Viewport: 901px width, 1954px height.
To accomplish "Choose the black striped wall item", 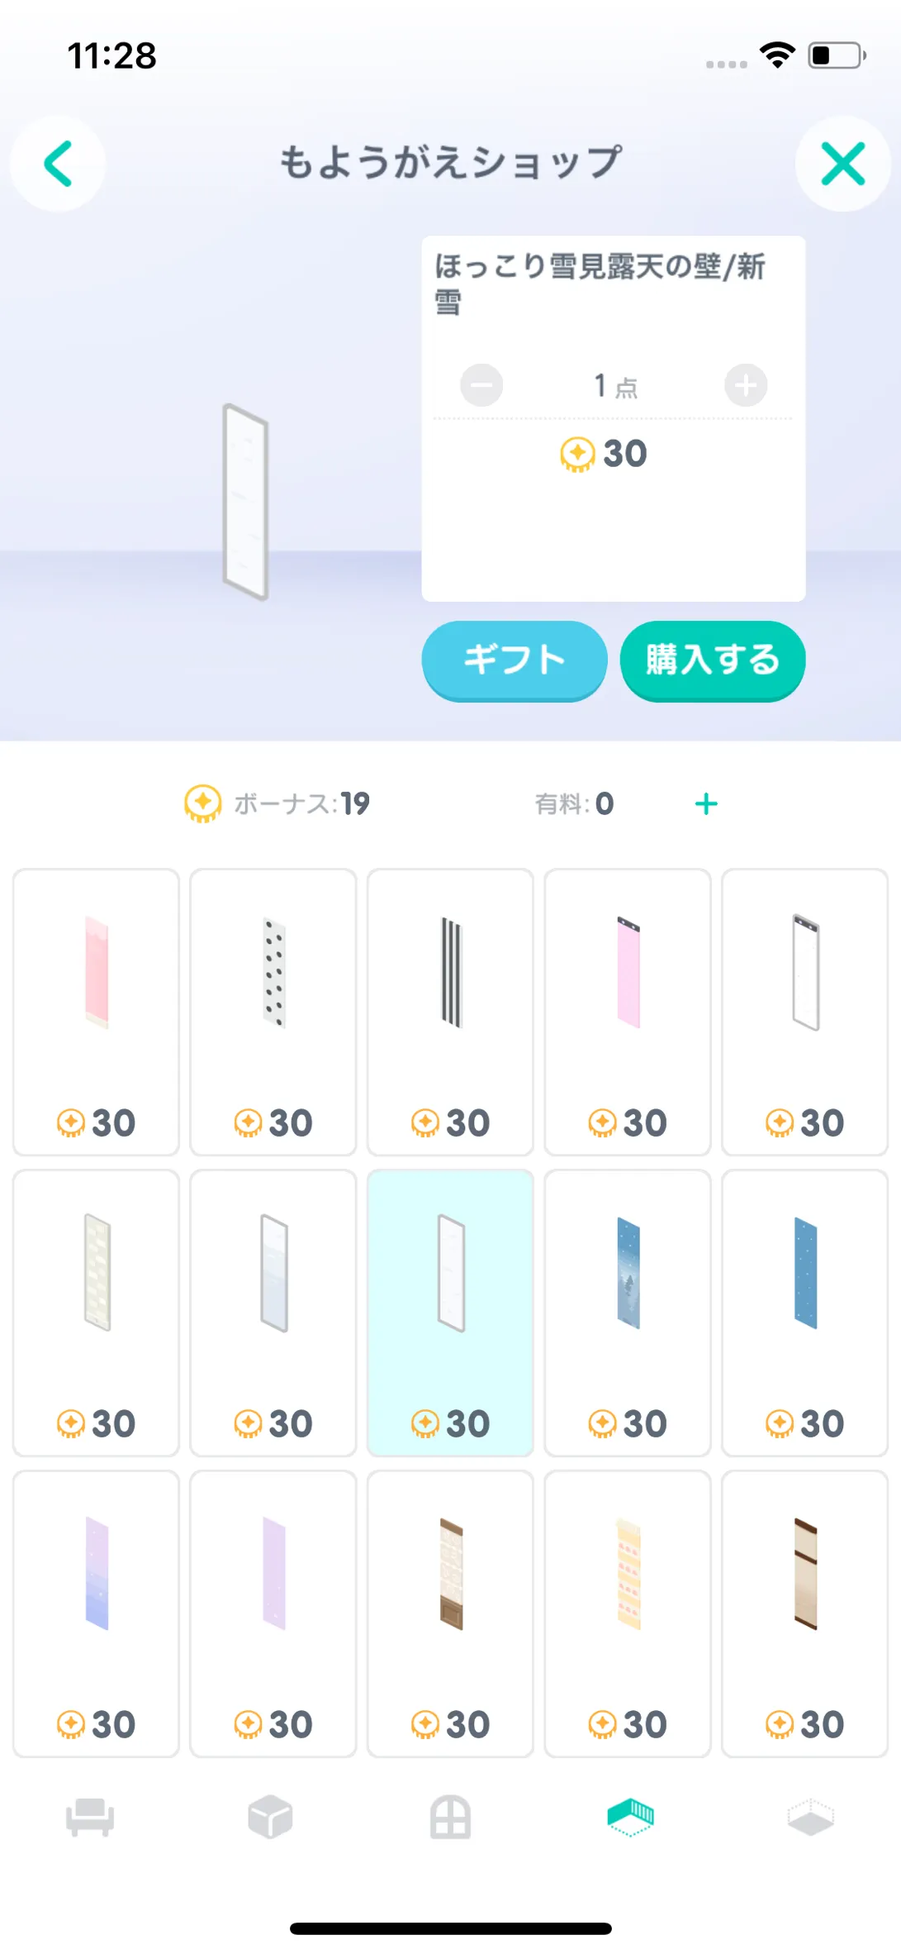I will point(450,1012).
